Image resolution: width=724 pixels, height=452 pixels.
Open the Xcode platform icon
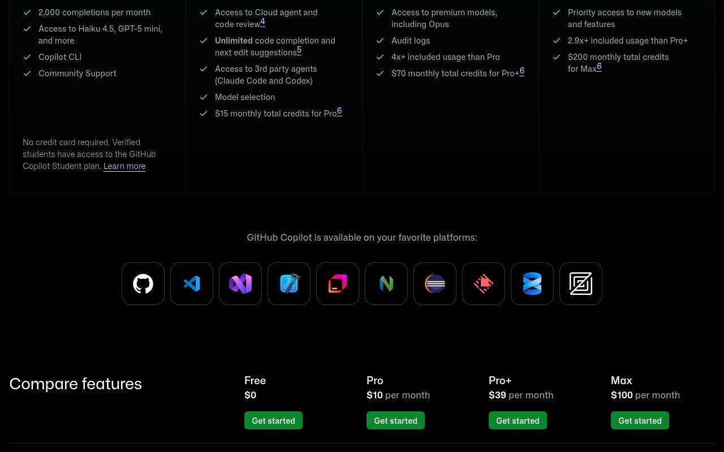tap(289, 284)
